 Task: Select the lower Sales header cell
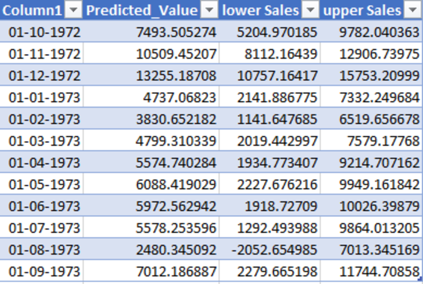pos(260,11)
